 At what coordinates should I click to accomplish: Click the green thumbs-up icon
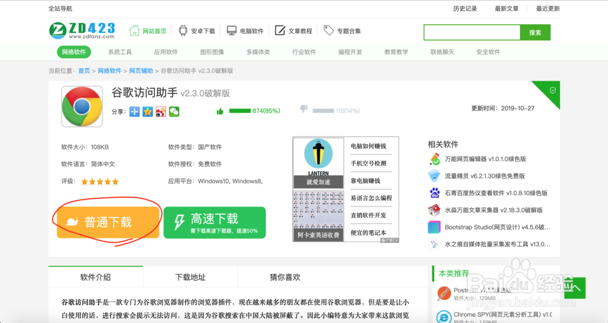click(220, 112)
